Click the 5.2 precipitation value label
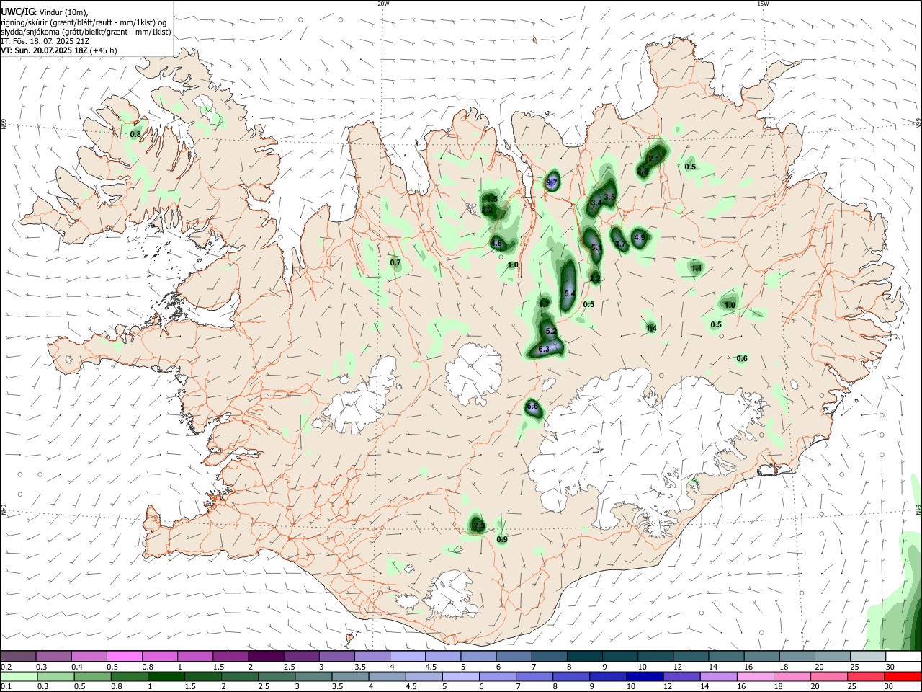 coord(551,331)
